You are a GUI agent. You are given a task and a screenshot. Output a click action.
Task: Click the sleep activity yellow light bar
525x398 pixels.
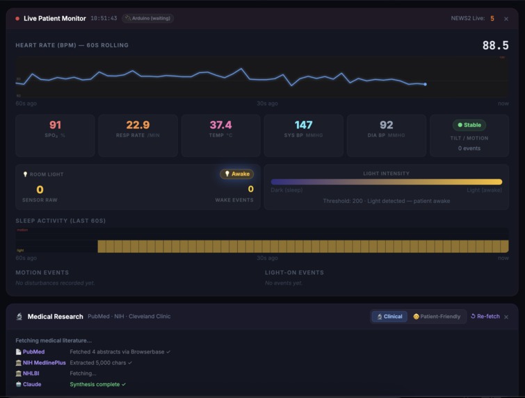[x=303, y=246]
